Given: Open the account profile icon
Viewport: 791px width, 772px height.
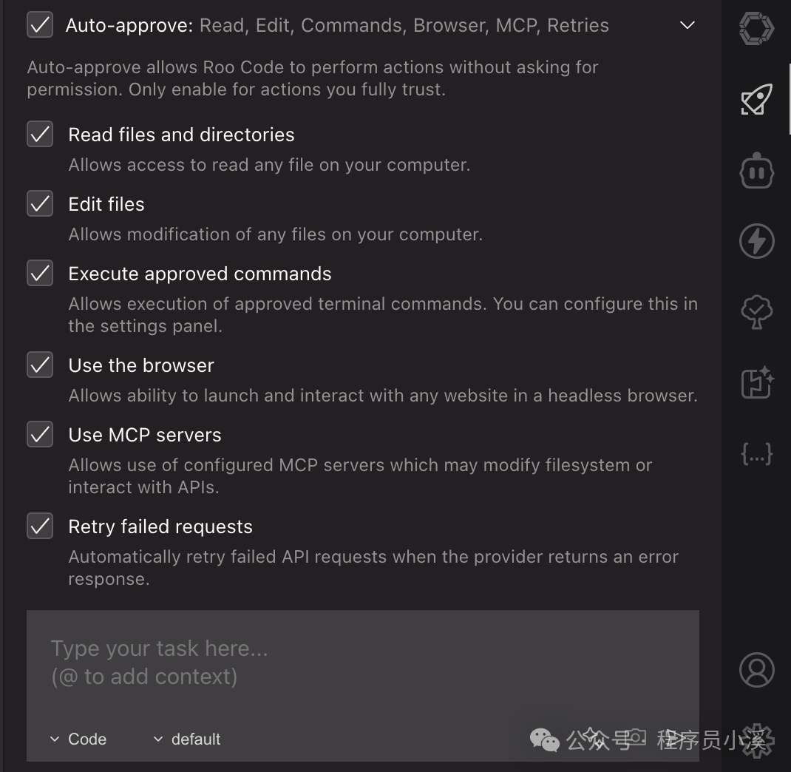Looking at the screenshot, I should (756, 670).
